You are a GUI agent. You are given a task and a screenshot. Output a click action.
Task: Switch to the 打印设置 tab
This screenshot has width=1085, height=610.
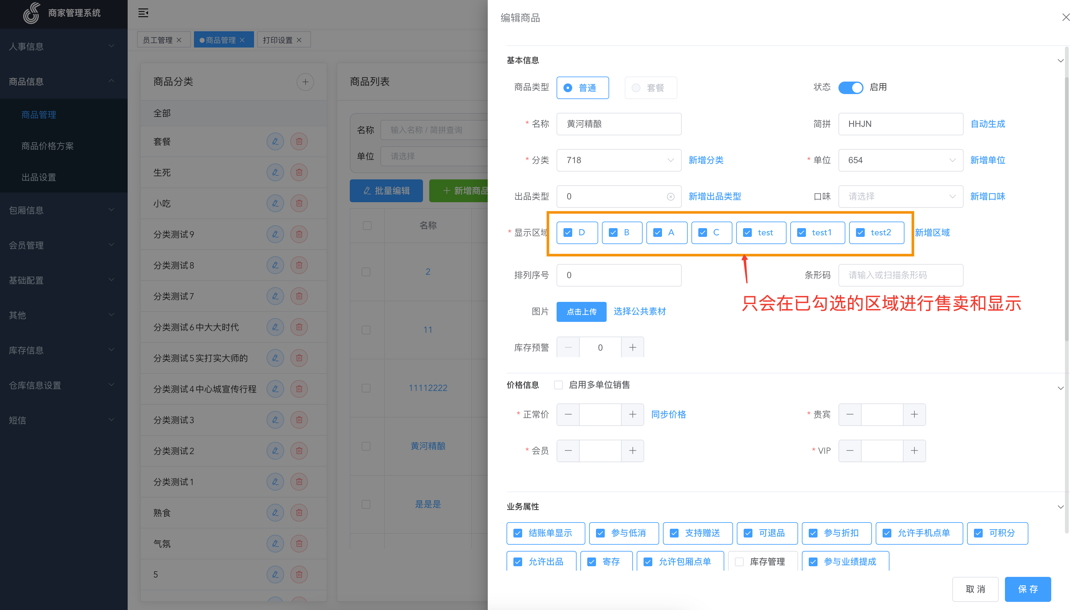pos(278,40)
